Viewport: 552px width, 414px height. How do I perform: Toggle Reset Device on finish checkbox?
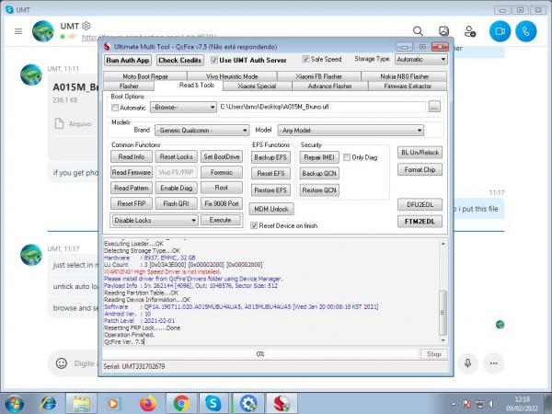point(254,225)
